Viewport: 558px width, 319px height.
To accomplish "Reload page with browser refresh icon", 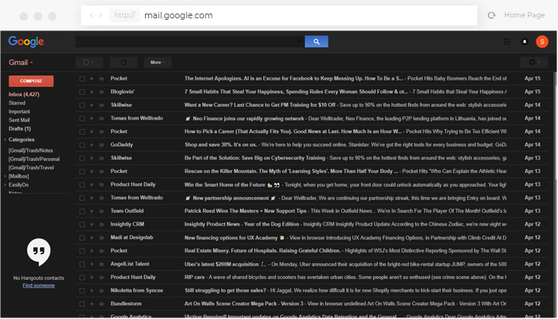I will click(492, 15).
